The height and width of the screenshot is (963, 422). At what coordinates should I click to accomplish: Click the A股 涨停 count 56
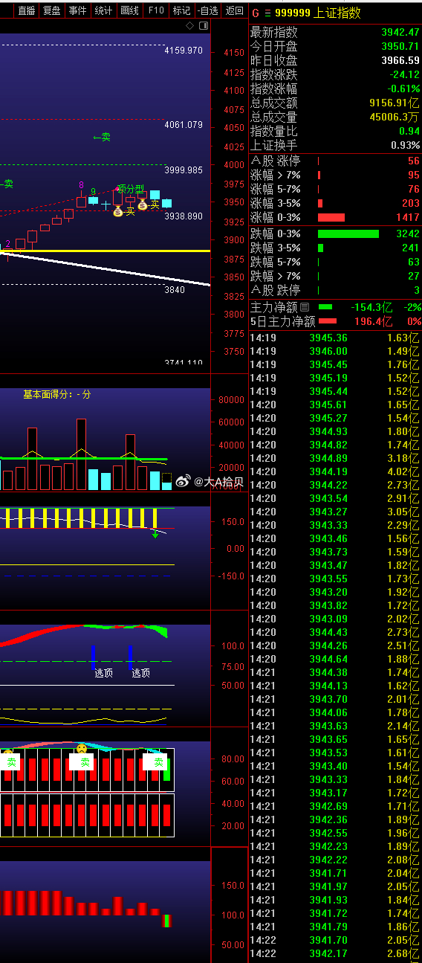pyautogui.click(x=414, y=161)
